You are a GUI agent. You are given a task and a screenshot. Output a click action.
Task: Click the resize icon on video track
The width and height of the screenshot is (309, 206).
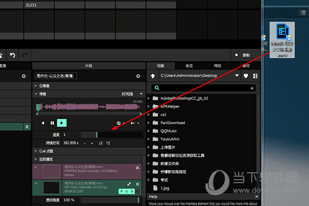click(129, 184)
